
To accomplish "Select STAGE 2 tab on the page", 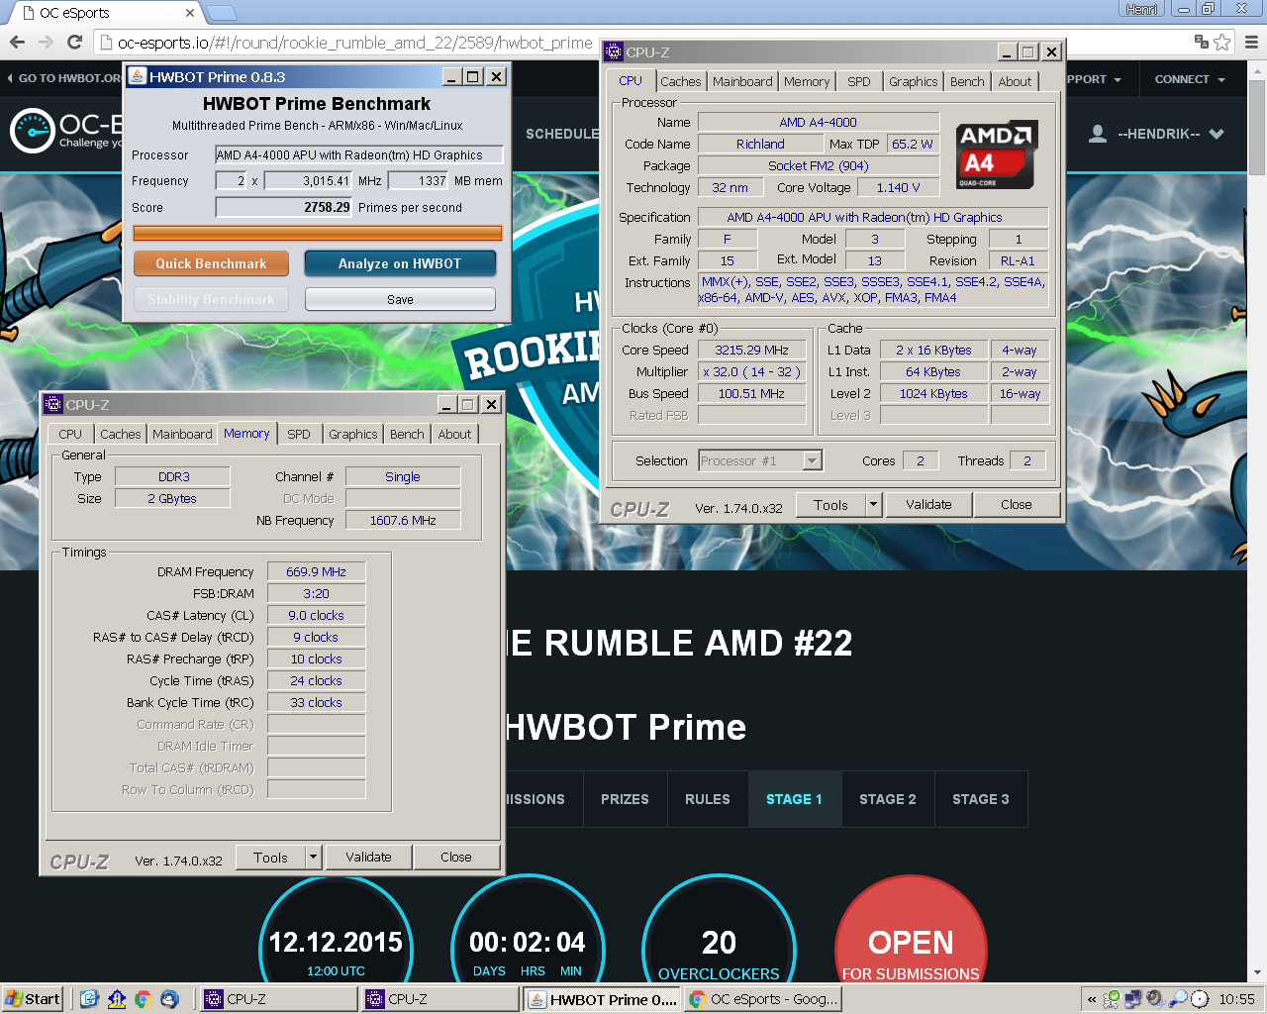I will click(888, 799).
